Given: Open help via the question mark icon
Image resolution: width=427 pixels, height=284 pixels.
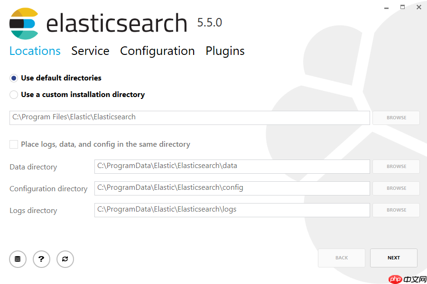Looking at the screenshot, I should point(41,259).
